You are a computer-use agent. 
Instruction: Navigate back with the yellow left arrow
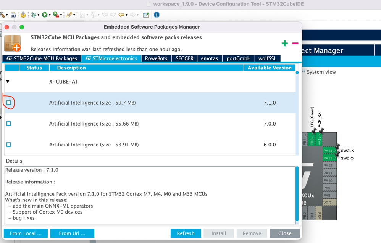121,15
